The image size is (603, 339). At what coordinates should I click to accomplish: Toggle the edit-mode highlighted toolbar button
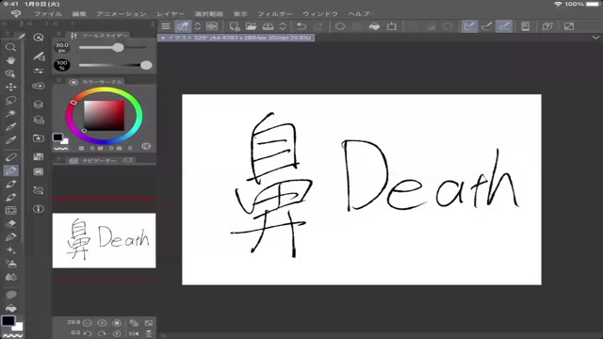(183, 26)
